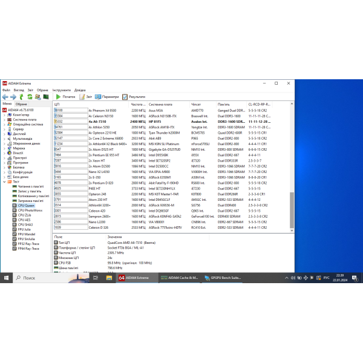Switch to GPGPU Bench Suite taskbar window
Screen dimensions: 363x363
tap(223, 278)
